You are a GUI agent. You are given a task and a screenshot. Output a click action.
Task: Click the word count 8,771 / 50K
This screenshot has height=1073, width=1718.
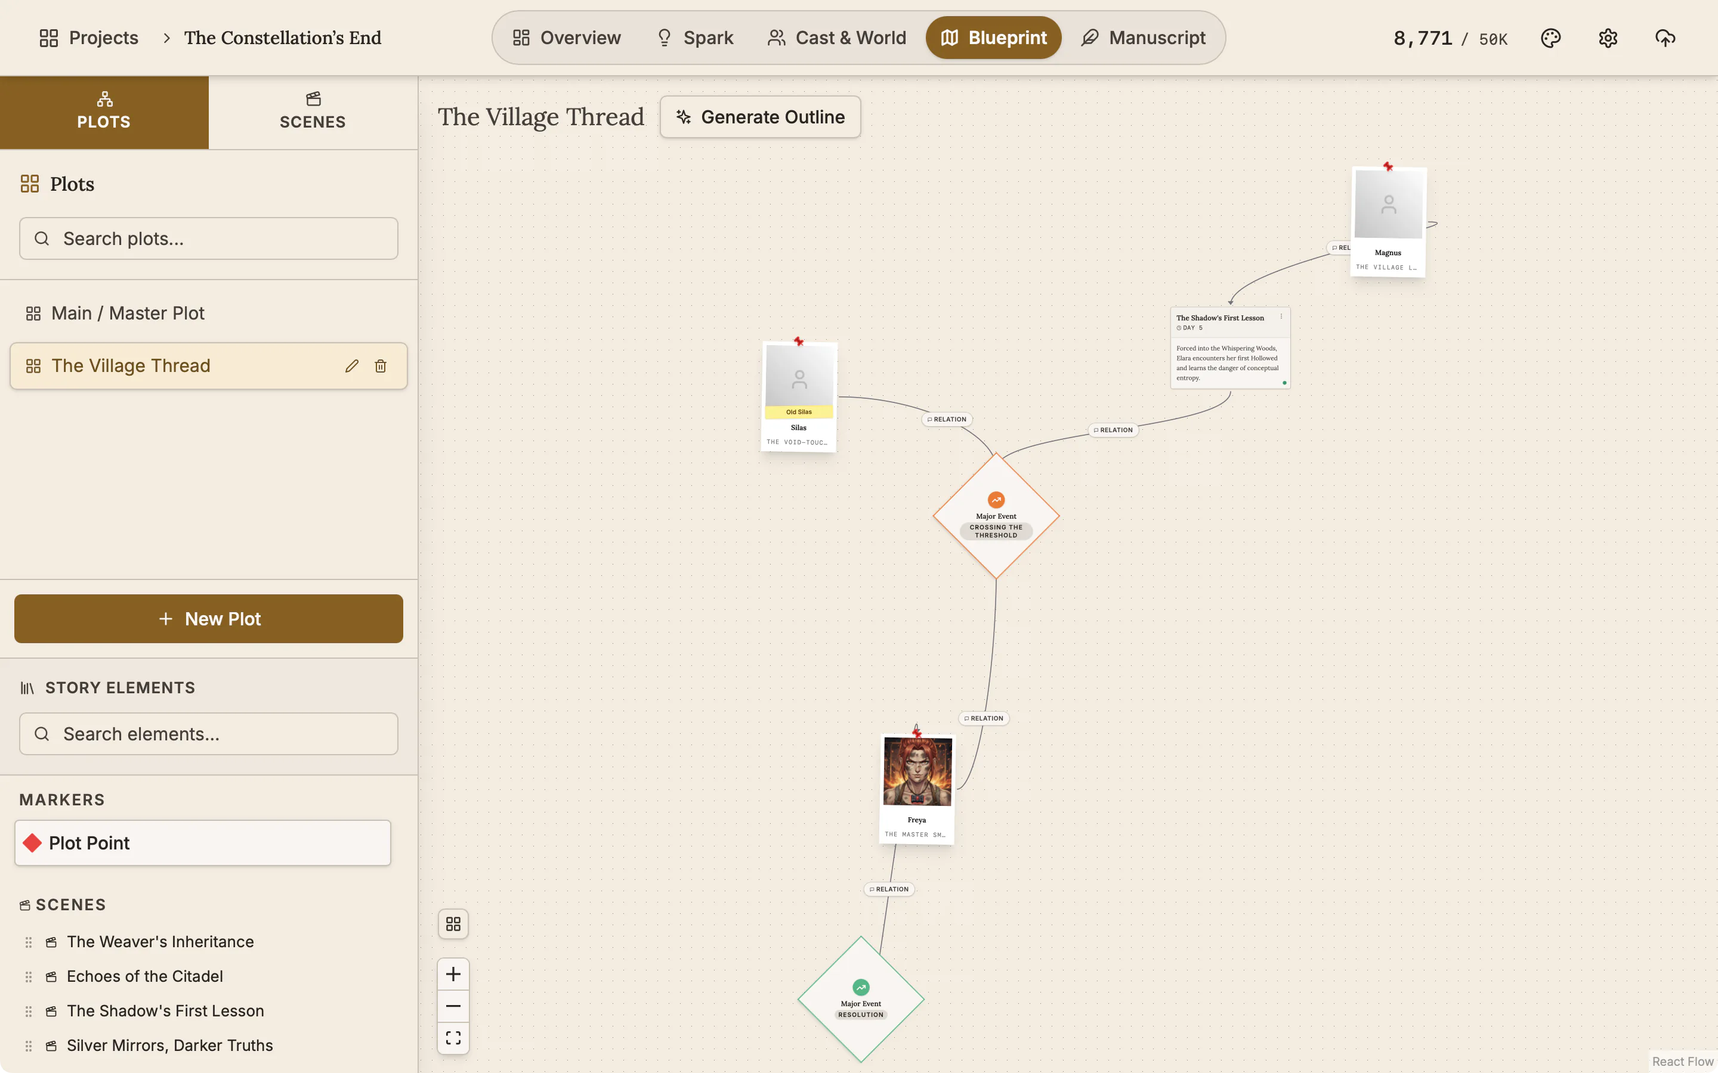tap(1450, 38)
